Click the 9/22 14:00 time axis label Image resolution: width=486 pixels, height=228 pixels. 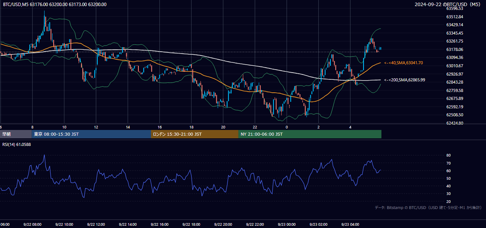(x=128, y=224)
